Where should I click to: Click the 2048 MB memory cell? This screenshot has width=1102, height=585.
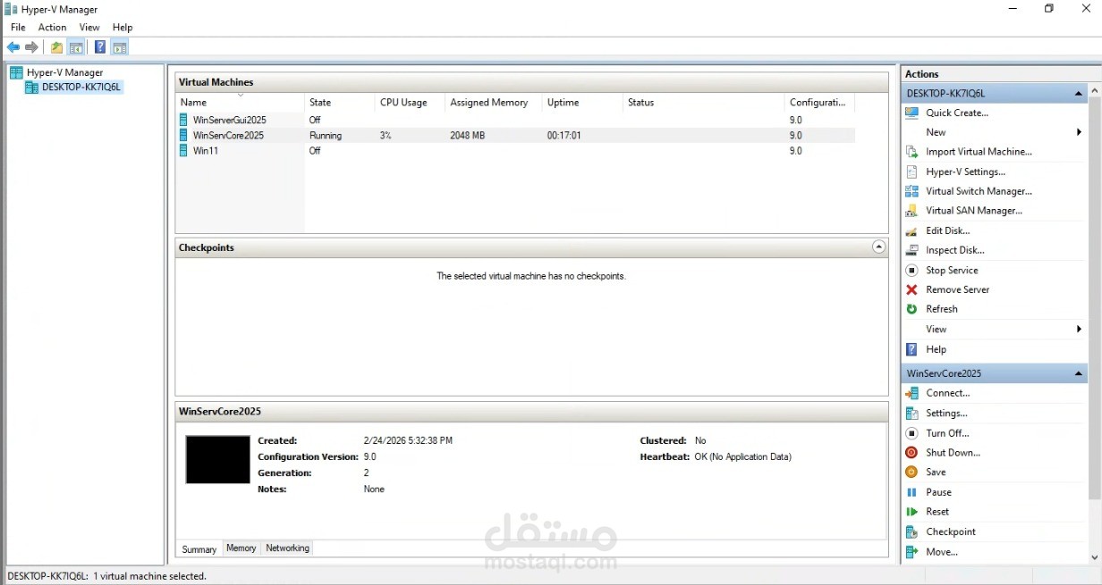click(x=468, y=136)
